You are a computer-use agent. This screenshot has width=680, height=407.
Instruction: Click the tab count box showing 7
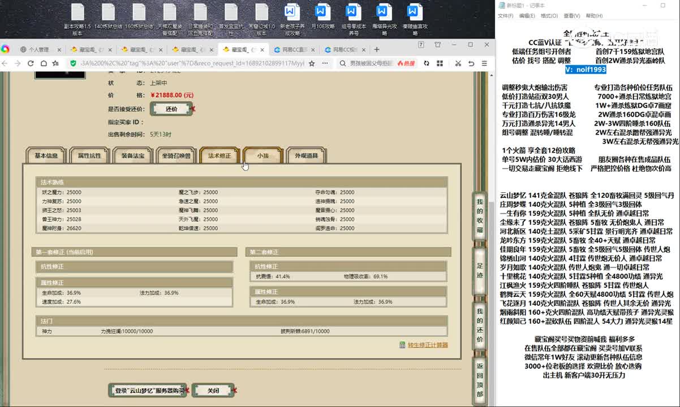[x=421, y=45]
